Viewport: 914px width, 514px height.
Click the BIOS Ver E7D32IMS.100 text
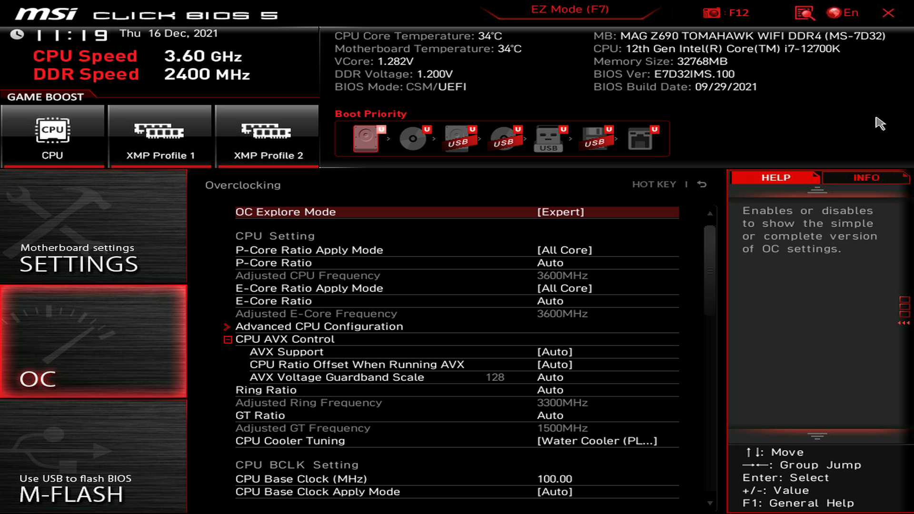pos(664,74)
